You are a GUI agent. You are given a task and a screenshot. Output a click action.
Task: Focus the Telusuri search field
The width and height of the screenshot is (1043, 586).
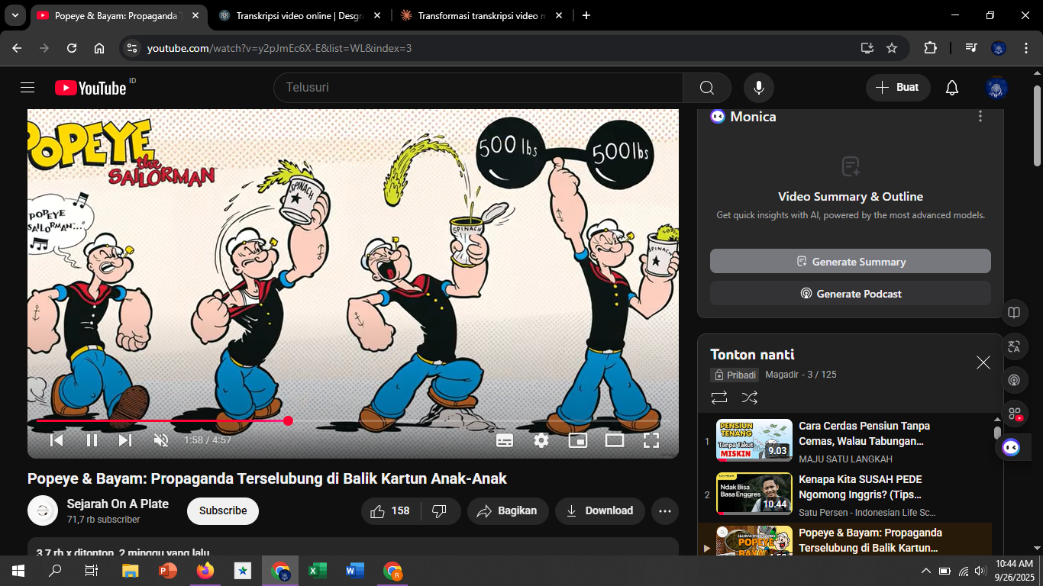(478, 88)
